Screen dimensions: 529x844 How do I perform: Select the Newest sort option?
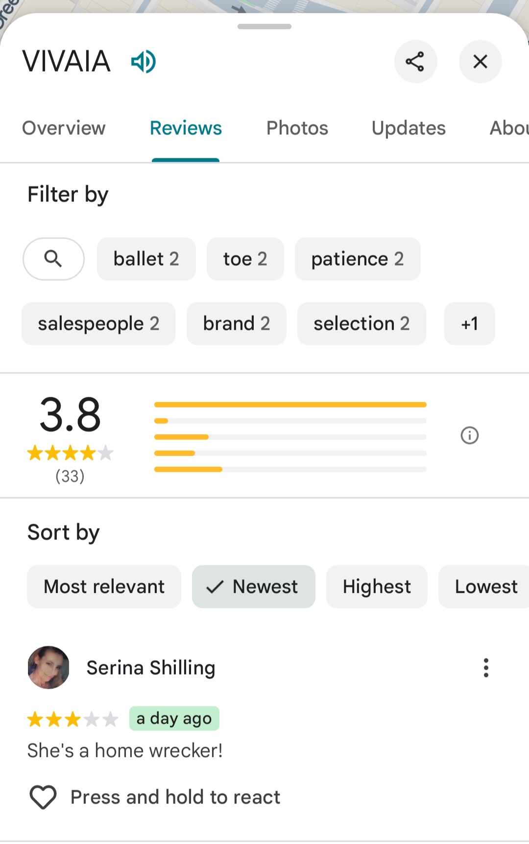(253, 586)
